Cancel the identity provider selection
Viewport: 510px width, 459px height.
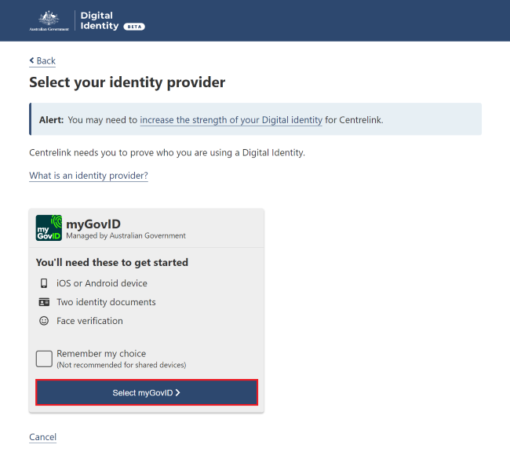(x=42, y=437)
